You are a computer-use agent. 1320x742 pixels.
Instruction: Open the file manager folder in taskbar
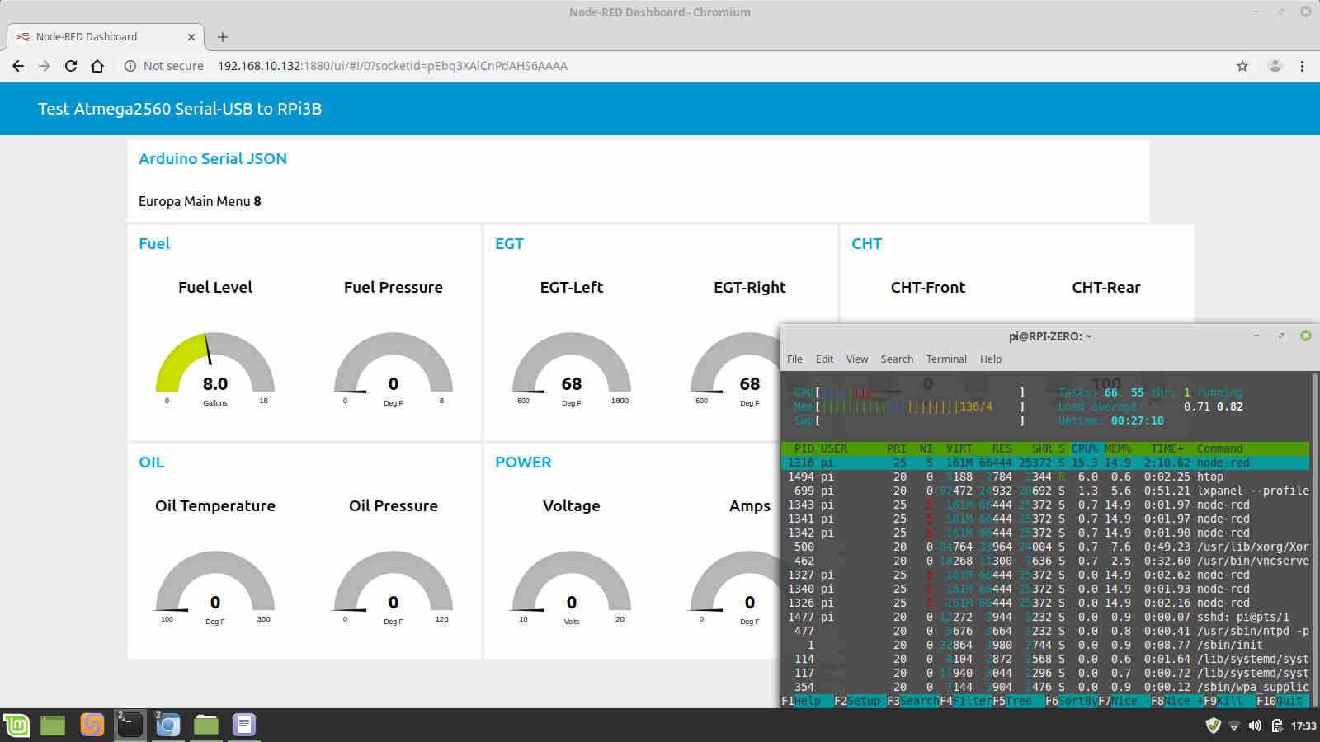click(x=206, y=726)
